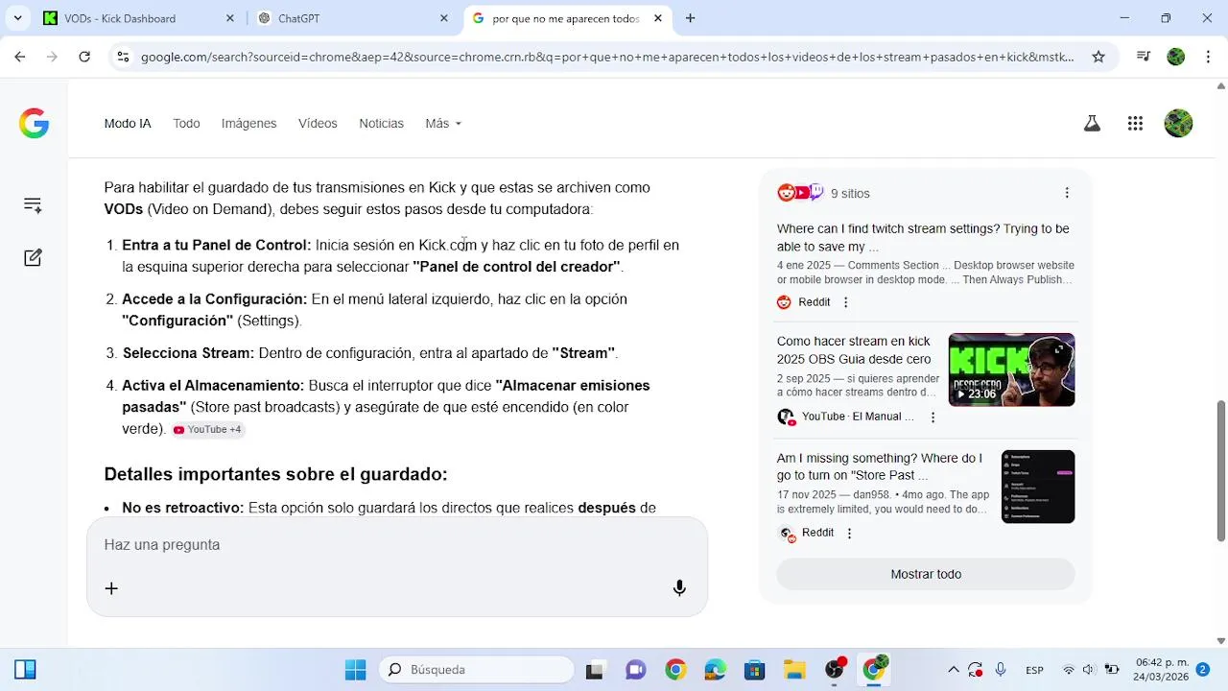
Task: Open a new browser tab
Action: 690,18
